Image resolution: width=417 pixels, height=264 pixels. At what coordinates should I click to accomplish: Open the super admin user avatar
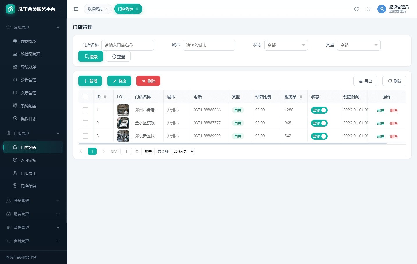coord(382,9)
